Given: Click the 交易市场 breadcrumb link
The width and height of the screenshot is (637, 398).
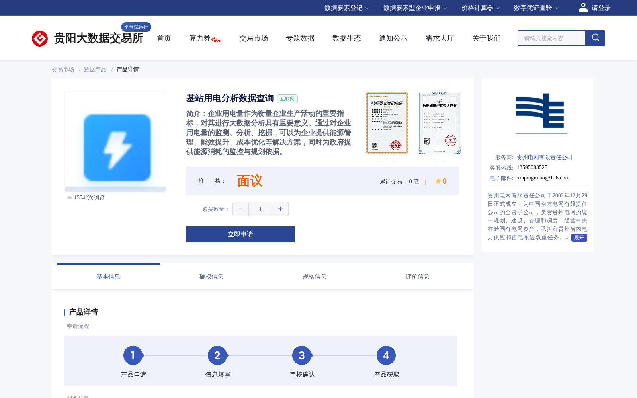Looking at the screenshot, I should pyautogui.click(x=63, y=69).
